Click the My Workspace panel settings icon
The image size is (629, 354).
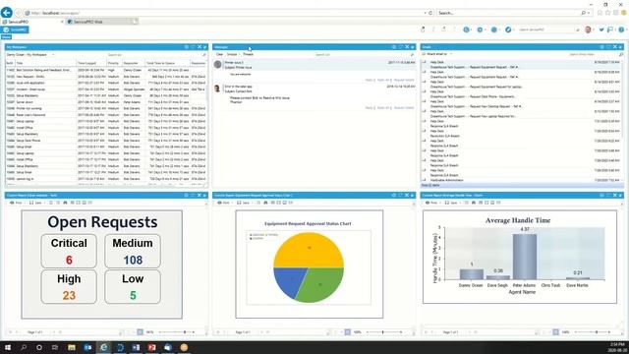pyautogui.click(x=186, y=47)
